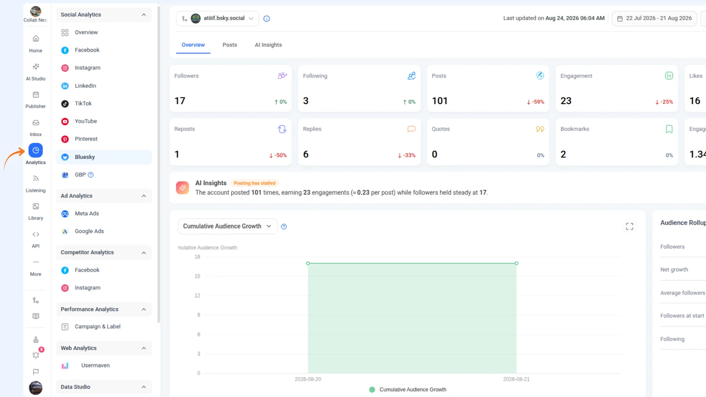Viewport: 706px width, 397px height.
Task: Switch to the Posts tab
Action: pos(230,45)
